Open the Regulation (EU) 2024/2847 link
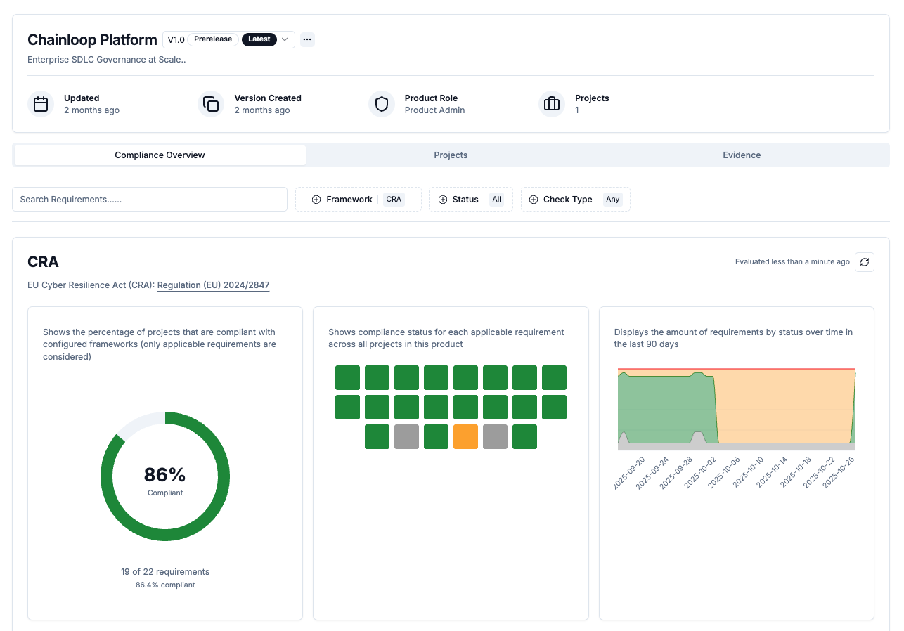Viewport: 904px width, 631px height. click(213, 285)
